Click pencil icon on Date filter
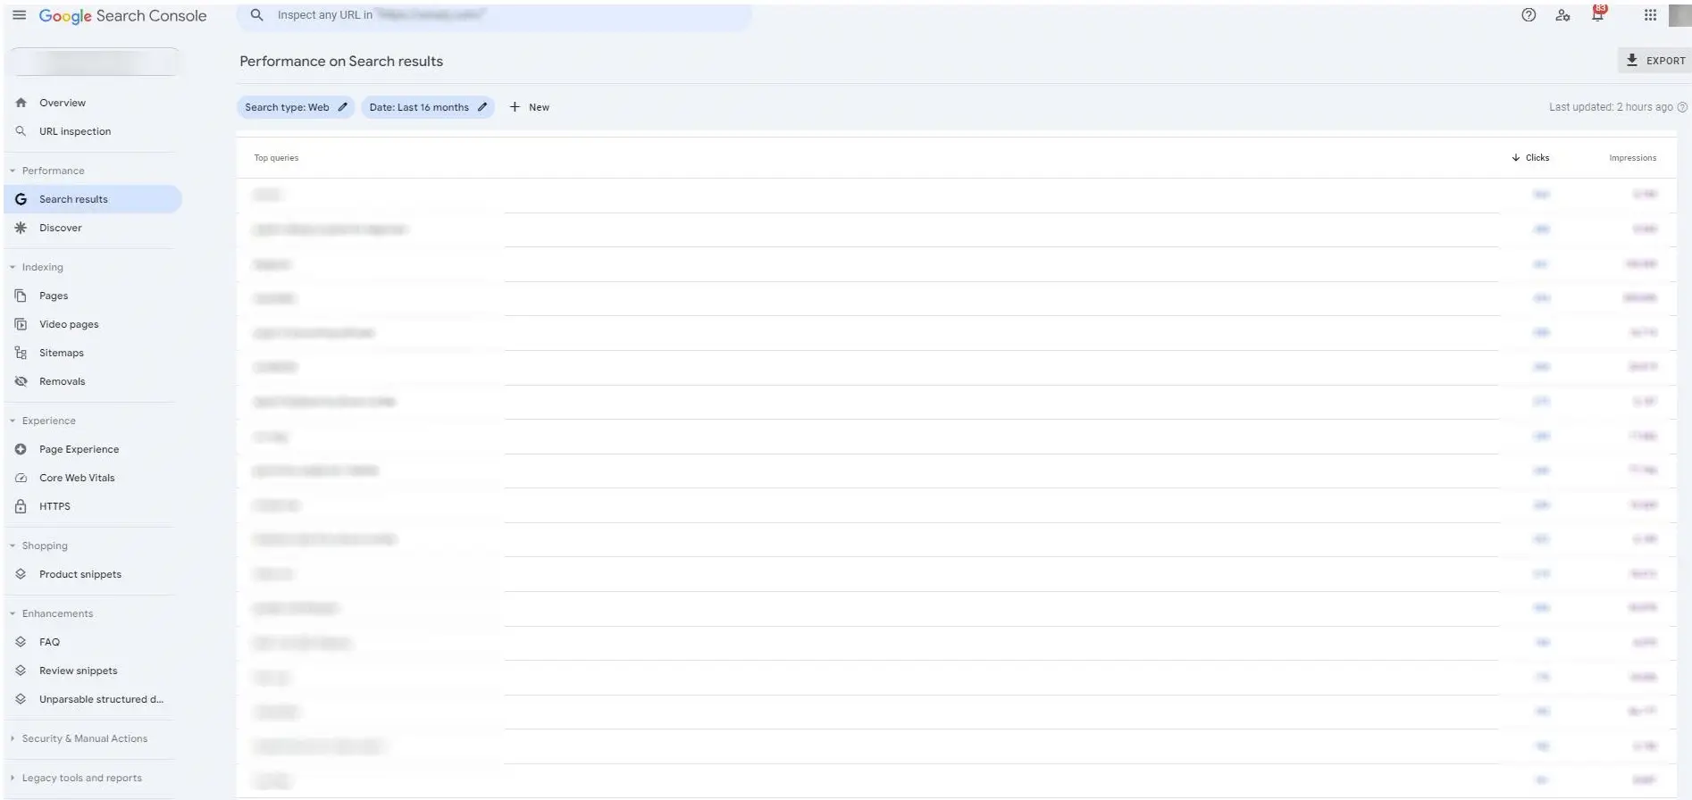This screenshot has height=800, width=1692. (x=482, y=107)
